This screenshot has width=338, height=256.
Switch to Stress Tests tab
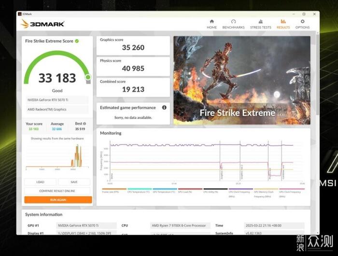pos(261,24)
